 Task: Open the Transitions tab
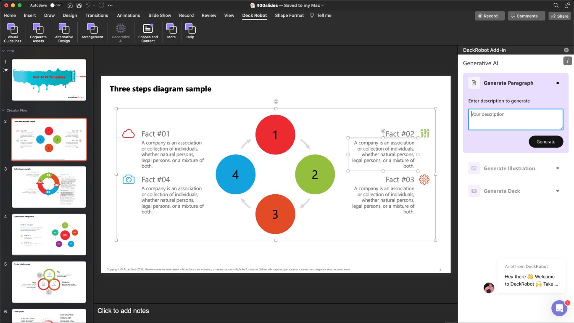[x=97, y=16]
